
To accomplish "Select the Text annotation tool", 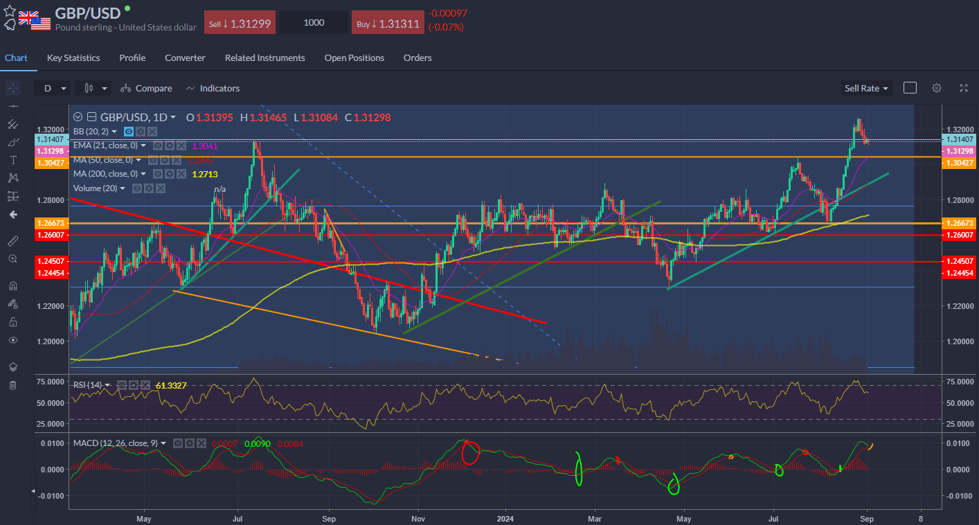I will tap(12, 160).
